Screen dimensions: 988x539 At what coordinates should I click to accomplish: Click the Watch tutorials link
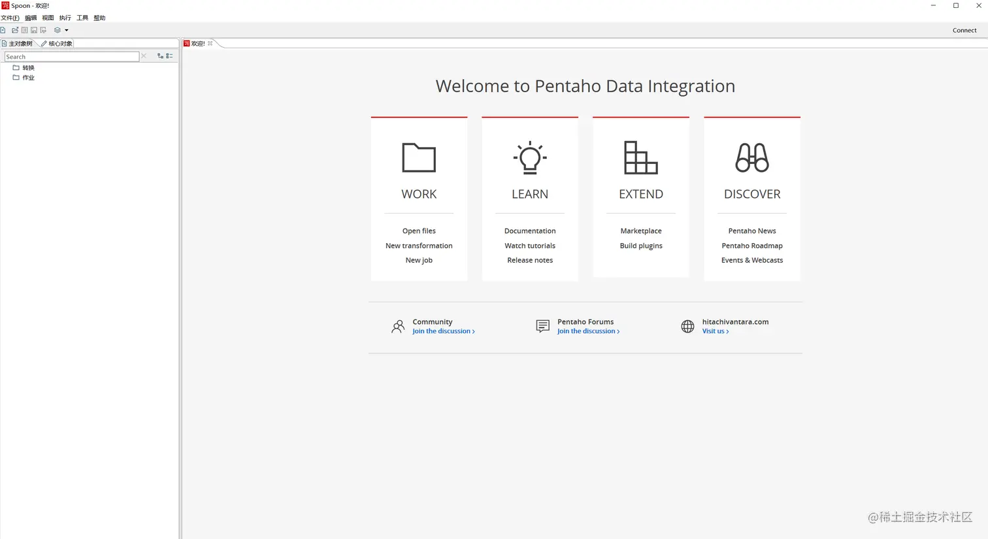click(x=530, y=246)
